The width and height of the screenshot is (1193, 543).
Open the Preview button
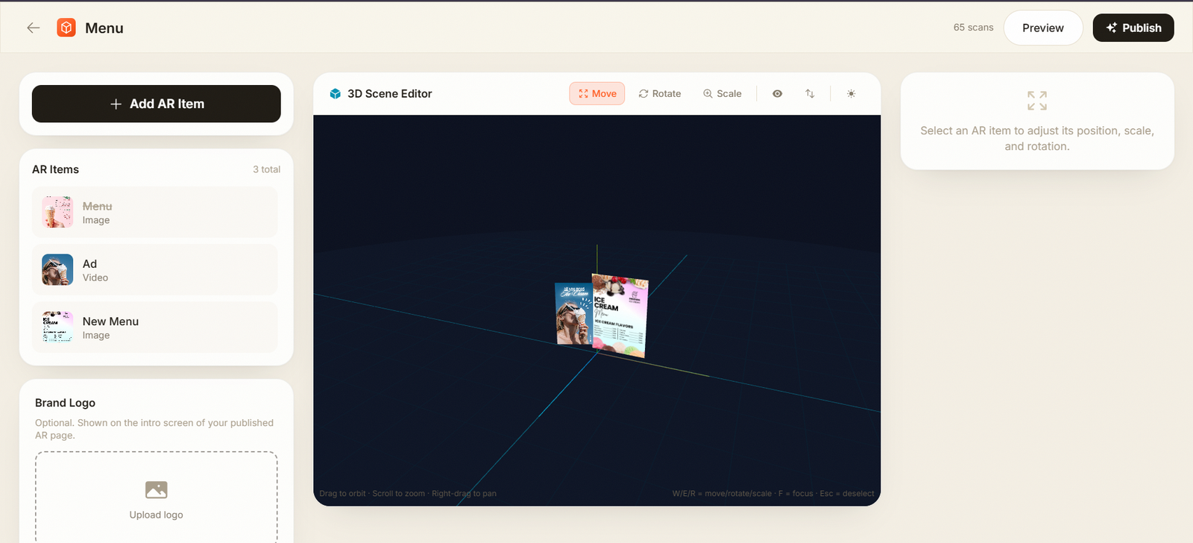1043,28
